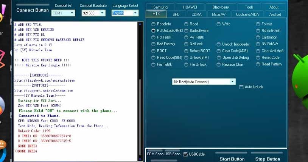The height and width of the screenshot is (162, 308).
Task: Click the Connected to Phone log line
Action: 39,116
